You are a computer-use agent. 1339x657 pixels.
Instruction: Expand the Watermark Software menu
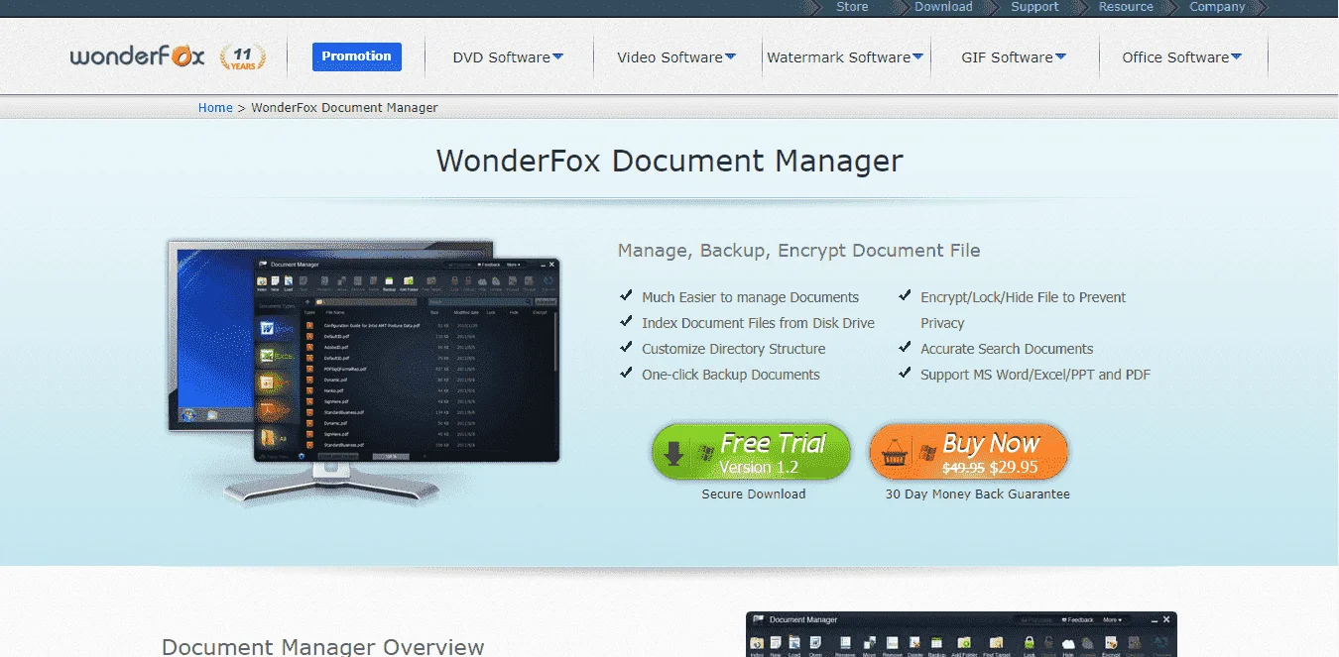pos(845,57)
